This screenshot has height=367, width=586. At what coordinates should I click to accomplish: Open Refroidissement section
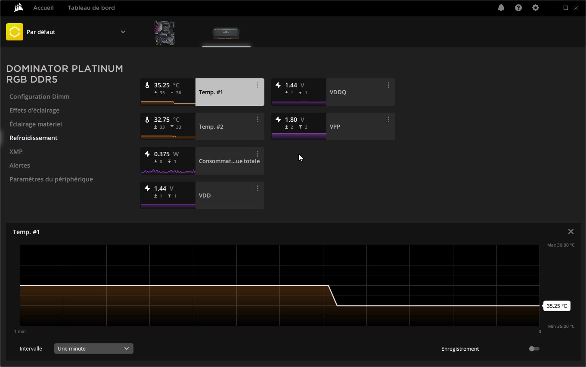click(x=34, y=138)
